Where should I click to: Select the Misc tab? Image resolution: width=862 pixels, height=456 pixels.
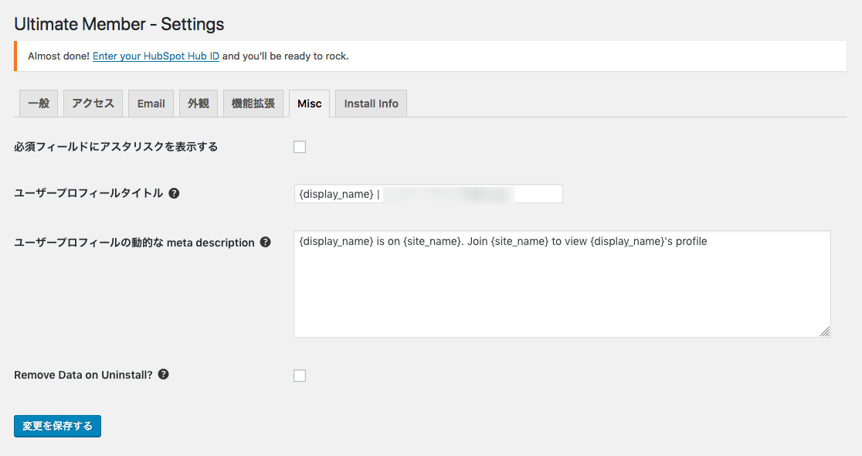coord(310,104)
